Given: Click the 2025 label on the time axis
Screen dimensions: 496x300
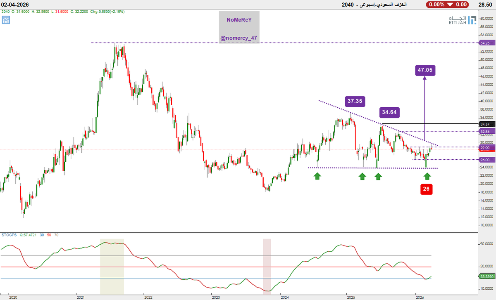Looking at the screenshot, I should point(351,297).
